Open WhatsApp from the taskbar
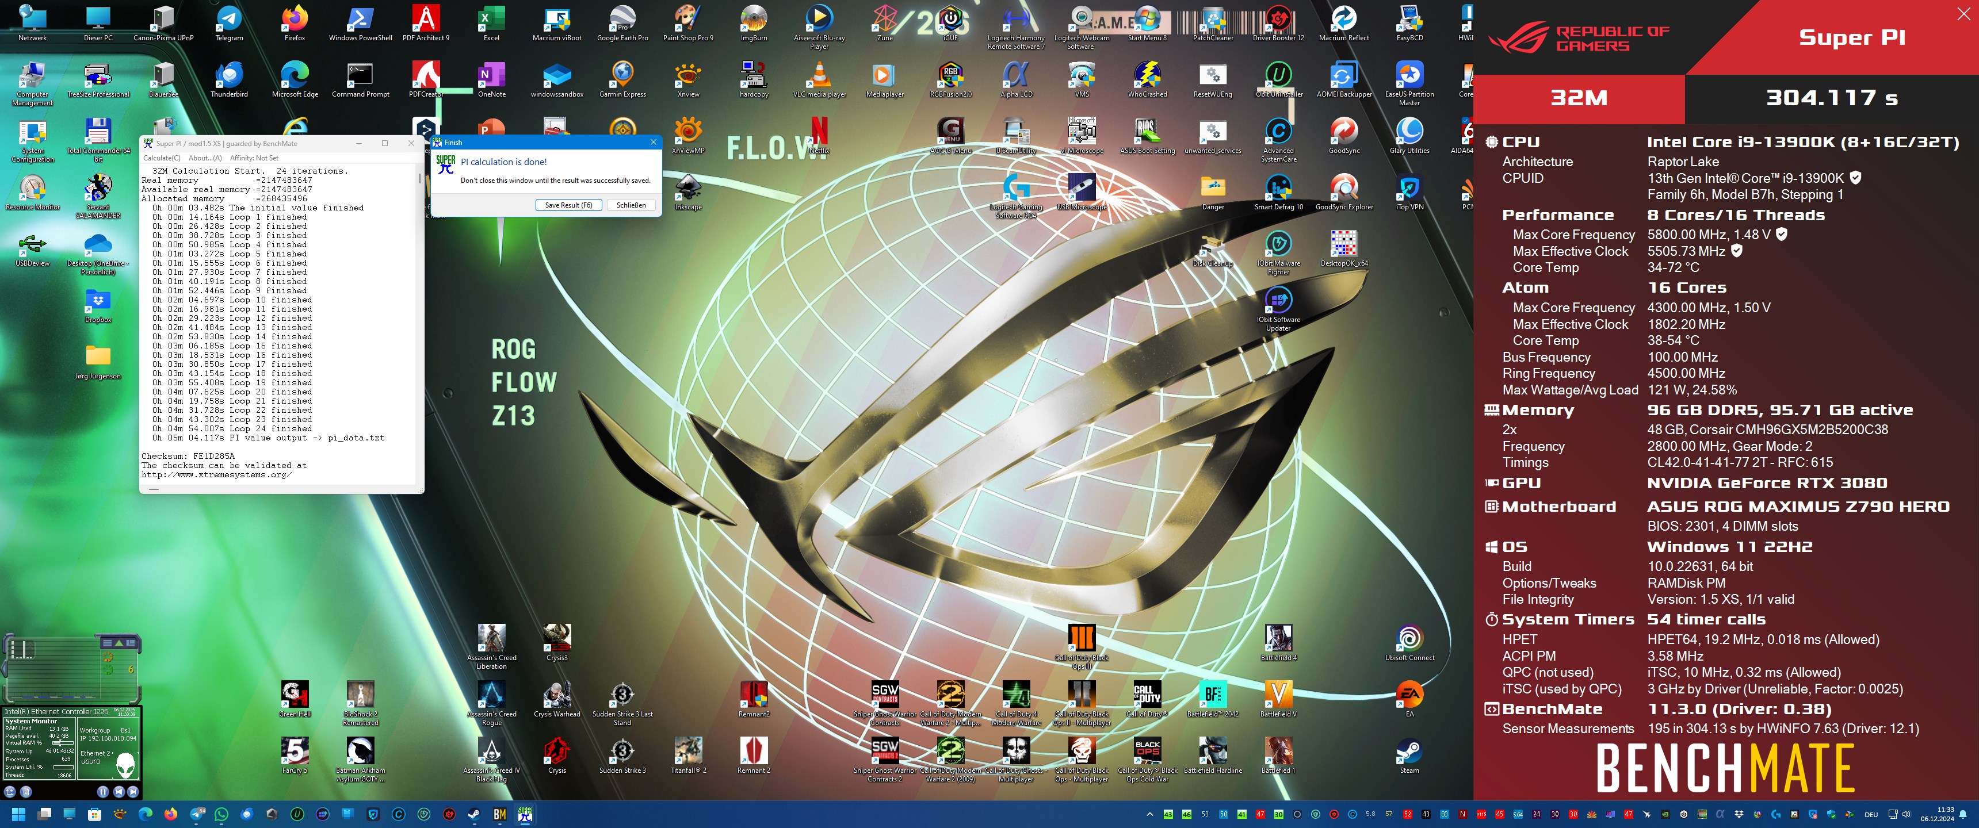 [221, 814]
